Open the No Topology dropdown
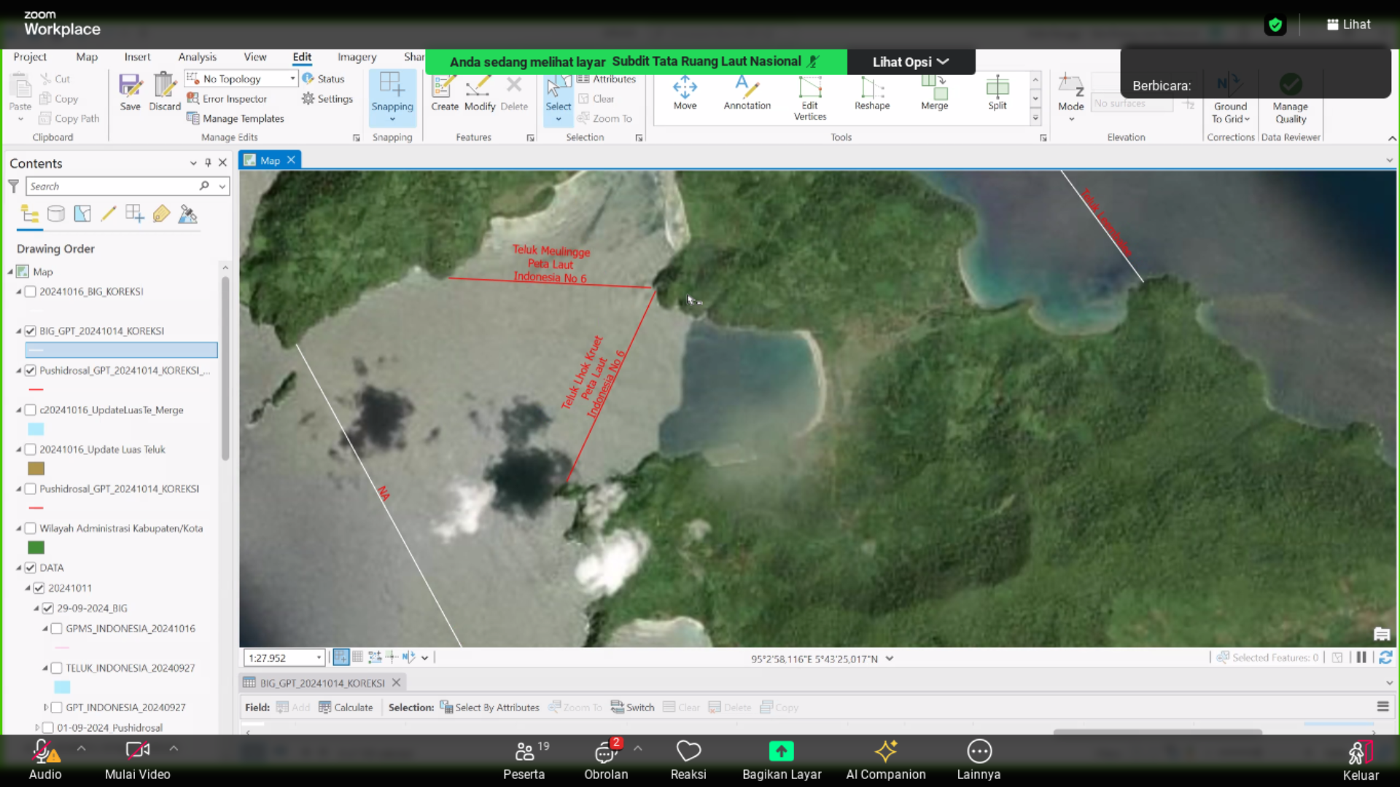The height and width of the screenshot is (787, 1400). pos(293,79)
